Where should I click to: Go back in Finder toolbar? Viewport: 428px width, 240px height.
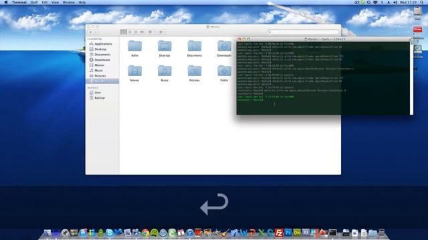90,32
